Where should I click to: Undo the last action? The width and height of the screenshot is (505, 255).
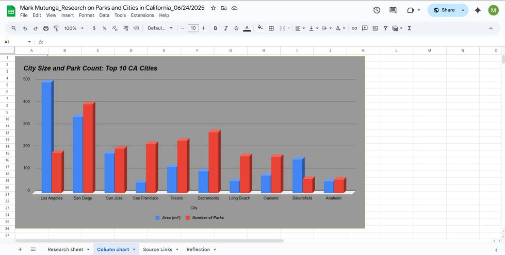[x=25, y=28]
